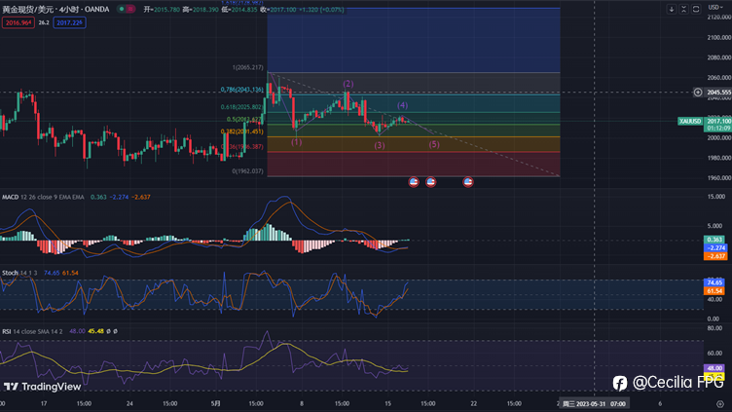Click the close value 2017.100 in header
The height and width of the screenshot is (412, 732).
(x=283, y=10)
